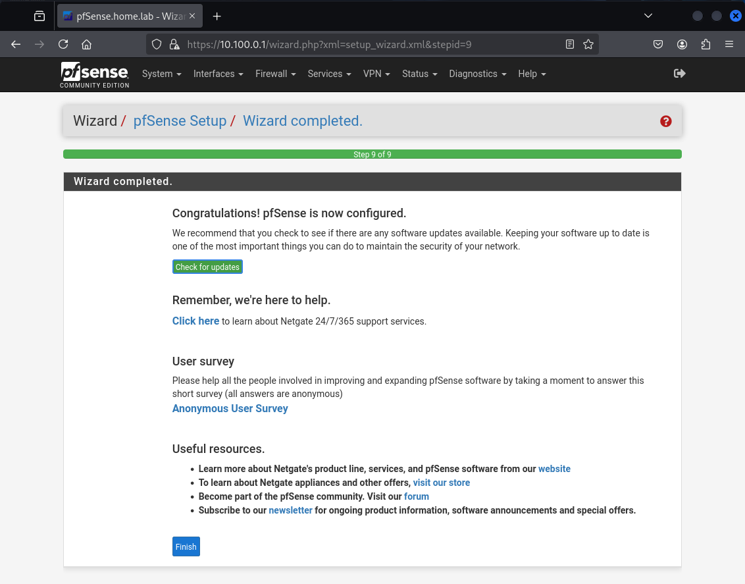This screenshot has width=745, height=584.
Task: Expand the Interfaces menu
Action: (218, 74)
